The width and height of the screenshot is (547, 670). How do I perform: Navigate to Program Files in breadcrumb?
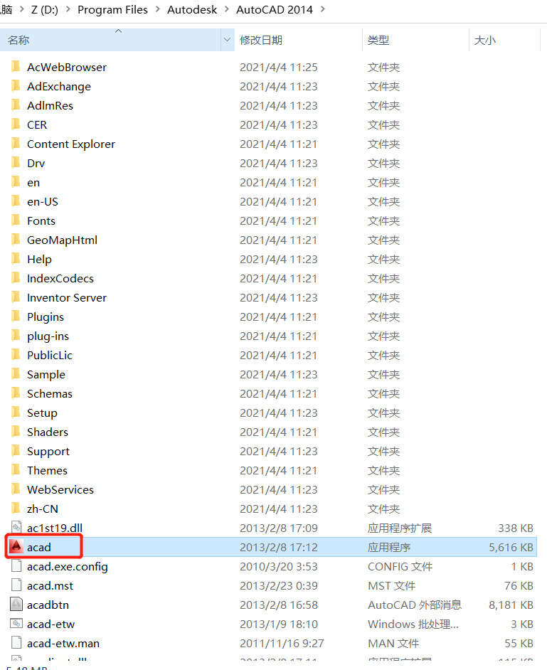(x=112, y=9)
